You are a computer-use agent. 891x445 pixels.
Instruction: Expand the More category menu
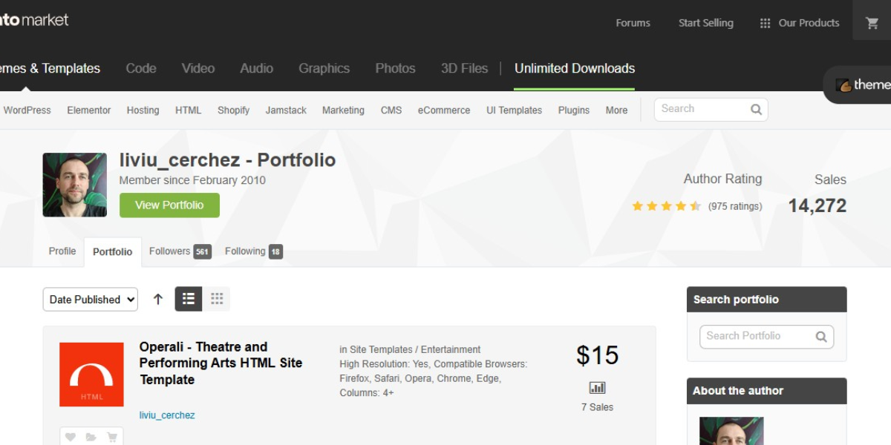(x=616, y=110)
